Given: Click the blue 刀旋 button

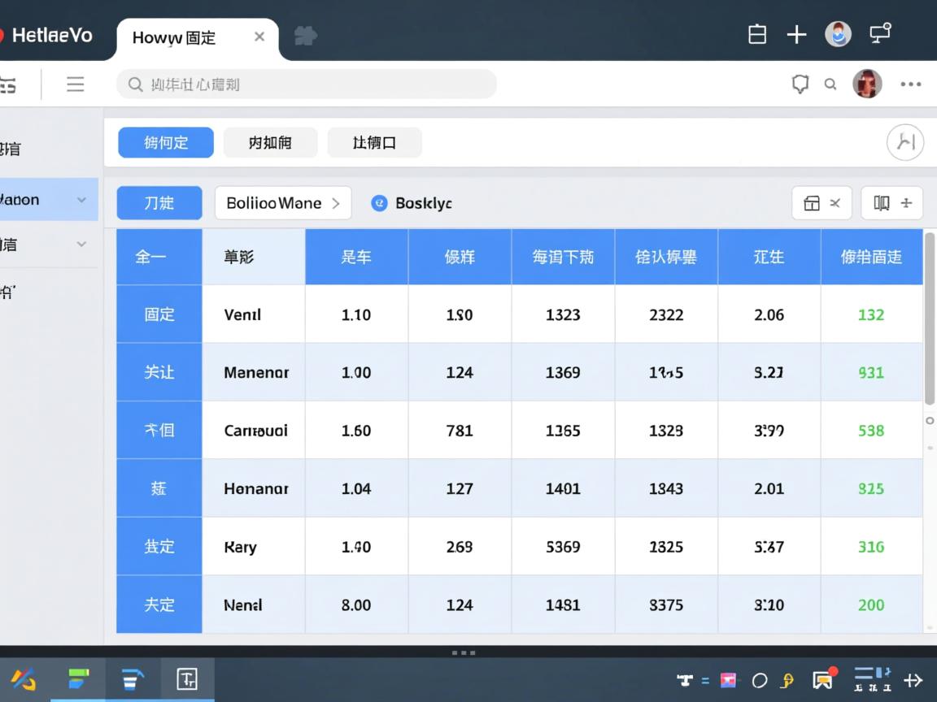Looking at the screenshot, I should 159,202.
